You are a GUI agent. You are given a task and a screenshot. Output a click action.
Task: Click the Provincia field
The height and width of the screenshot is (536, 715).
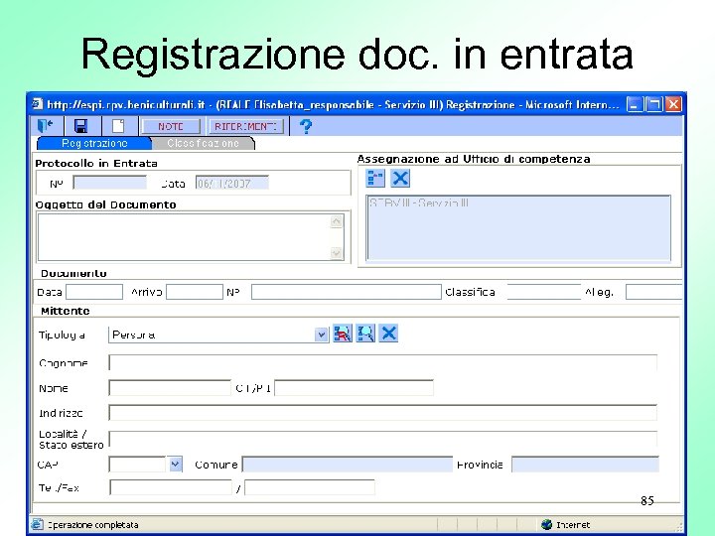click(585, 465)
